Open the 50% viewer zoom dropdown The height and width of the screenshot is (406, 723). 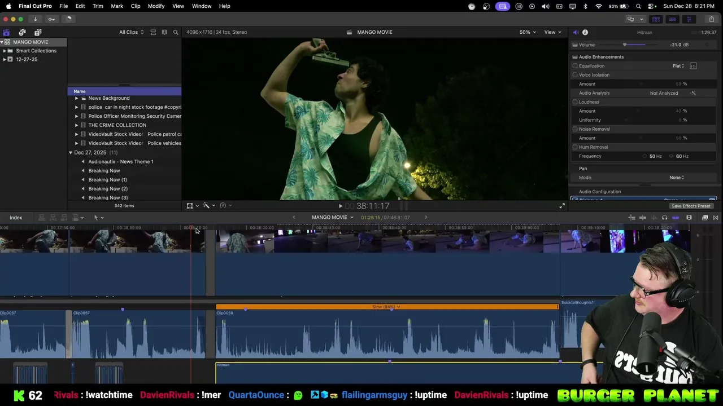[x=528, y=32]
